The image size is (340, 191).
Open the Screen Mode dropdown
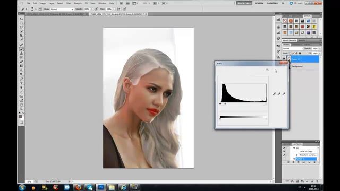165,3
